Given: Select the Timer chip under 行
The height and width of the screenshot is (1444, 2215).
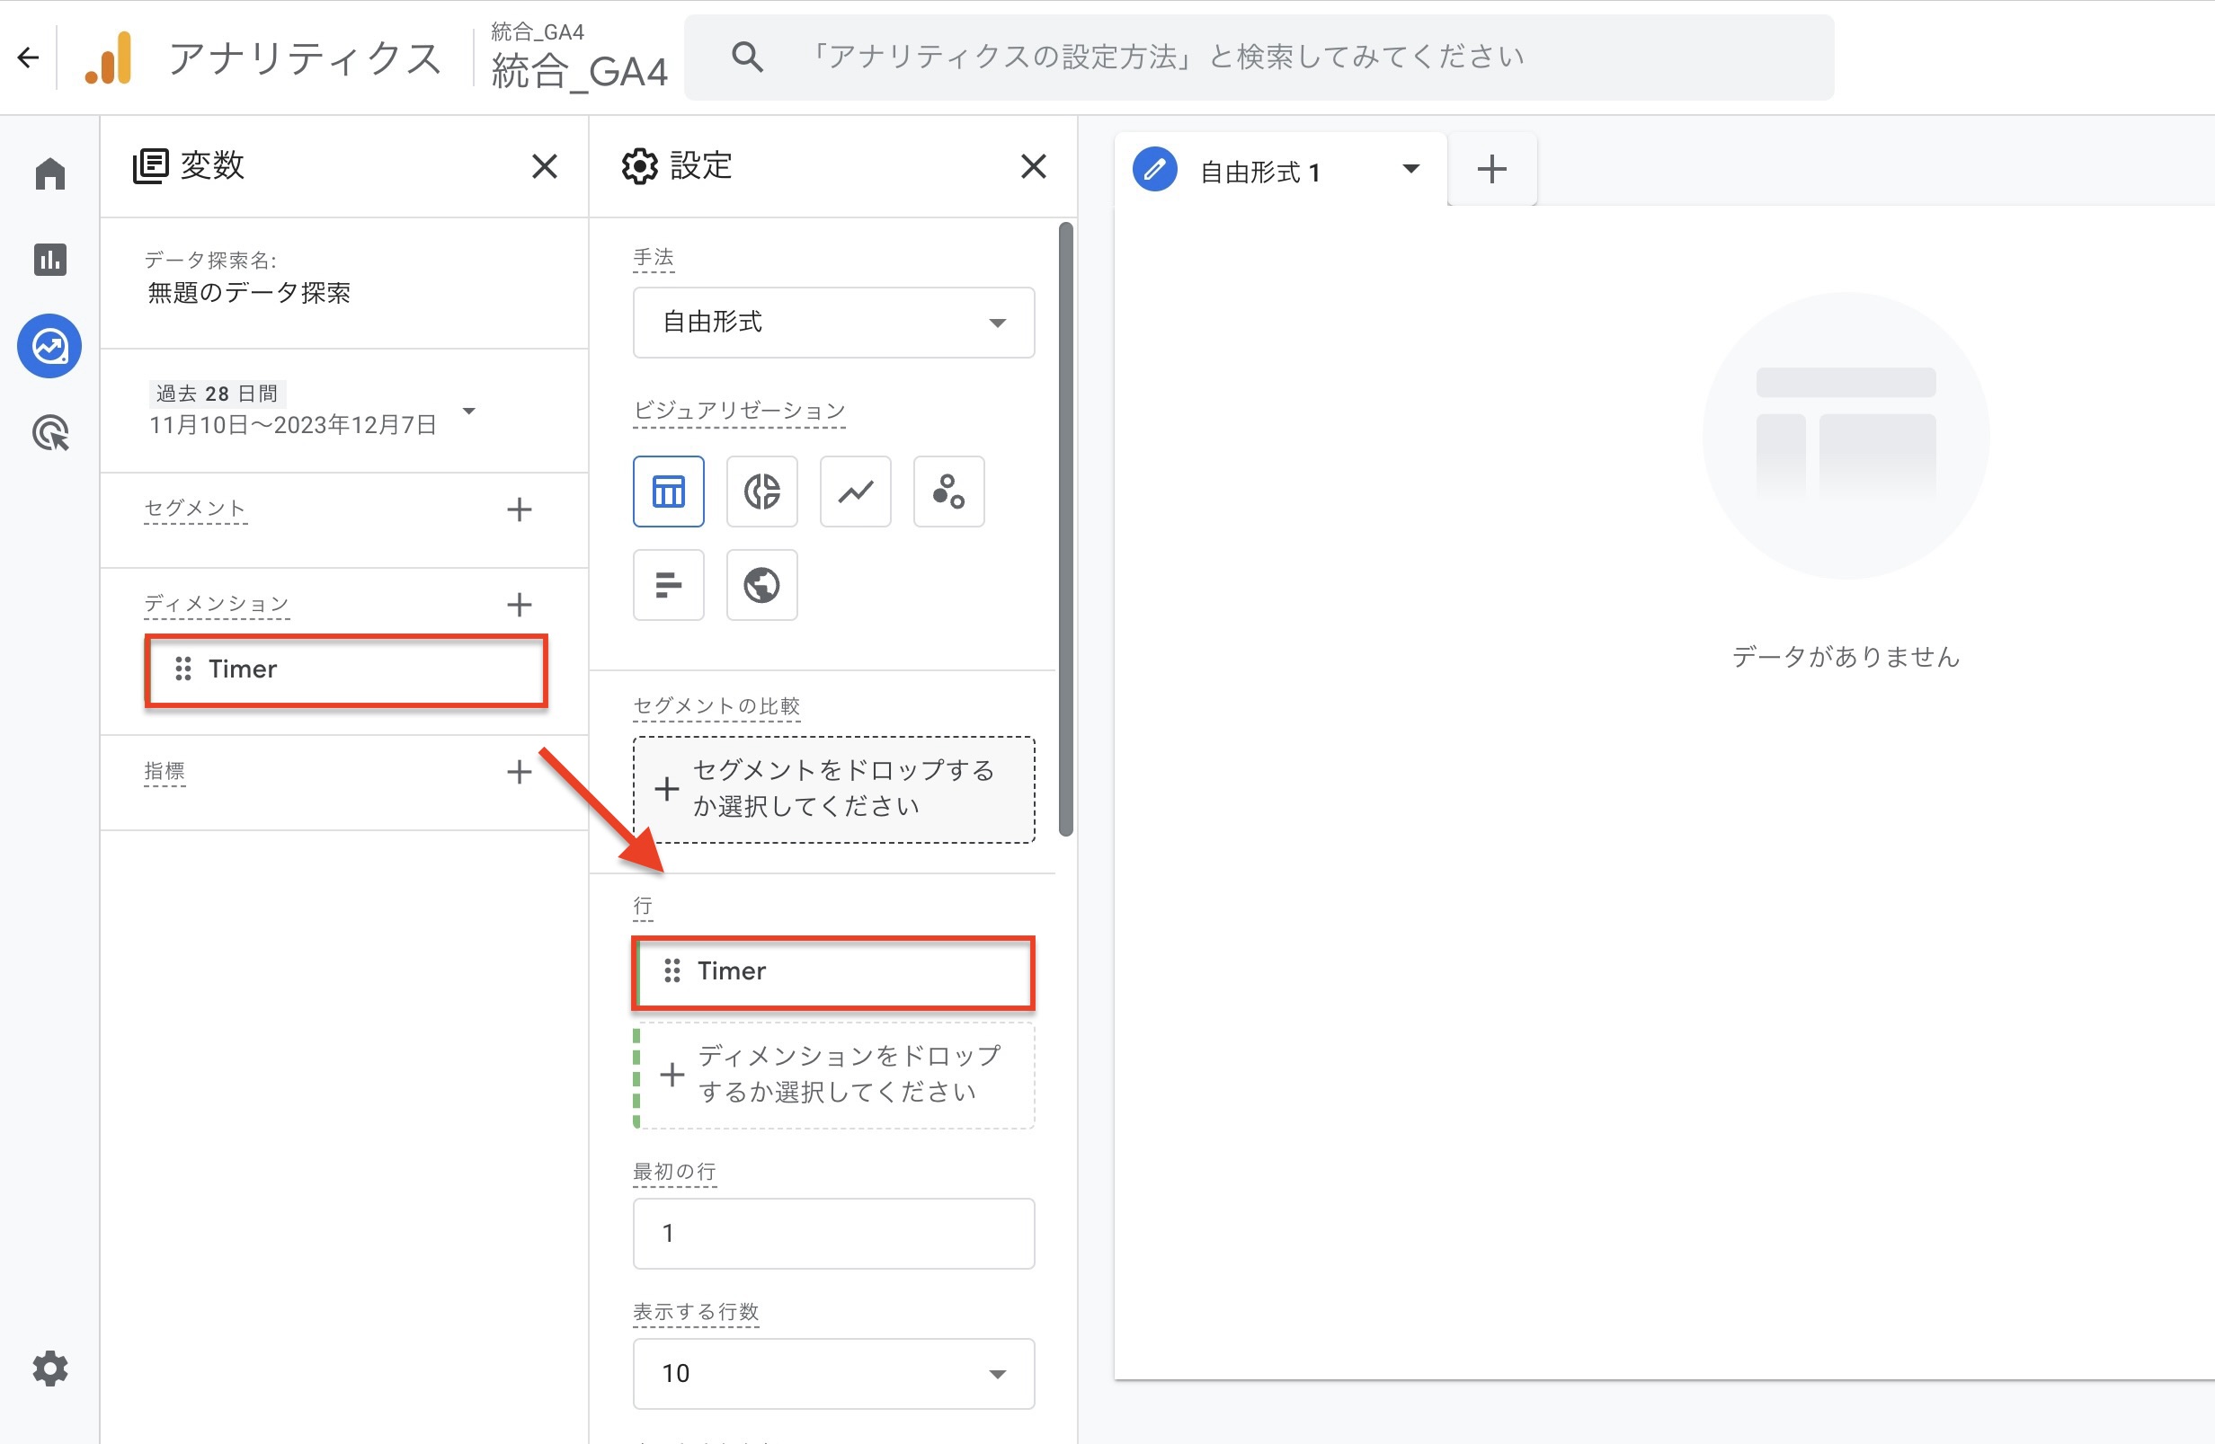Looking at the screenshot, I should (833, 971).
